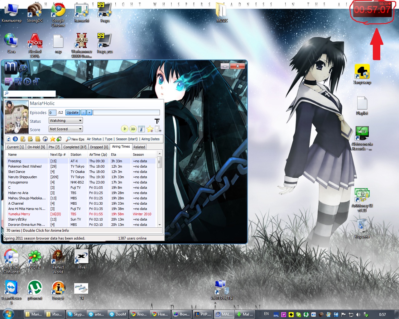Sort by the AirTime (Jp) column header
This screenshot has height=319, width=399.
98,155
